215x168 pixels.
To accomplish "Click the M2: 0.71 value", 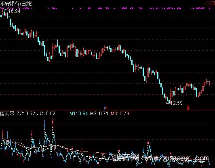I will [99, 114].
